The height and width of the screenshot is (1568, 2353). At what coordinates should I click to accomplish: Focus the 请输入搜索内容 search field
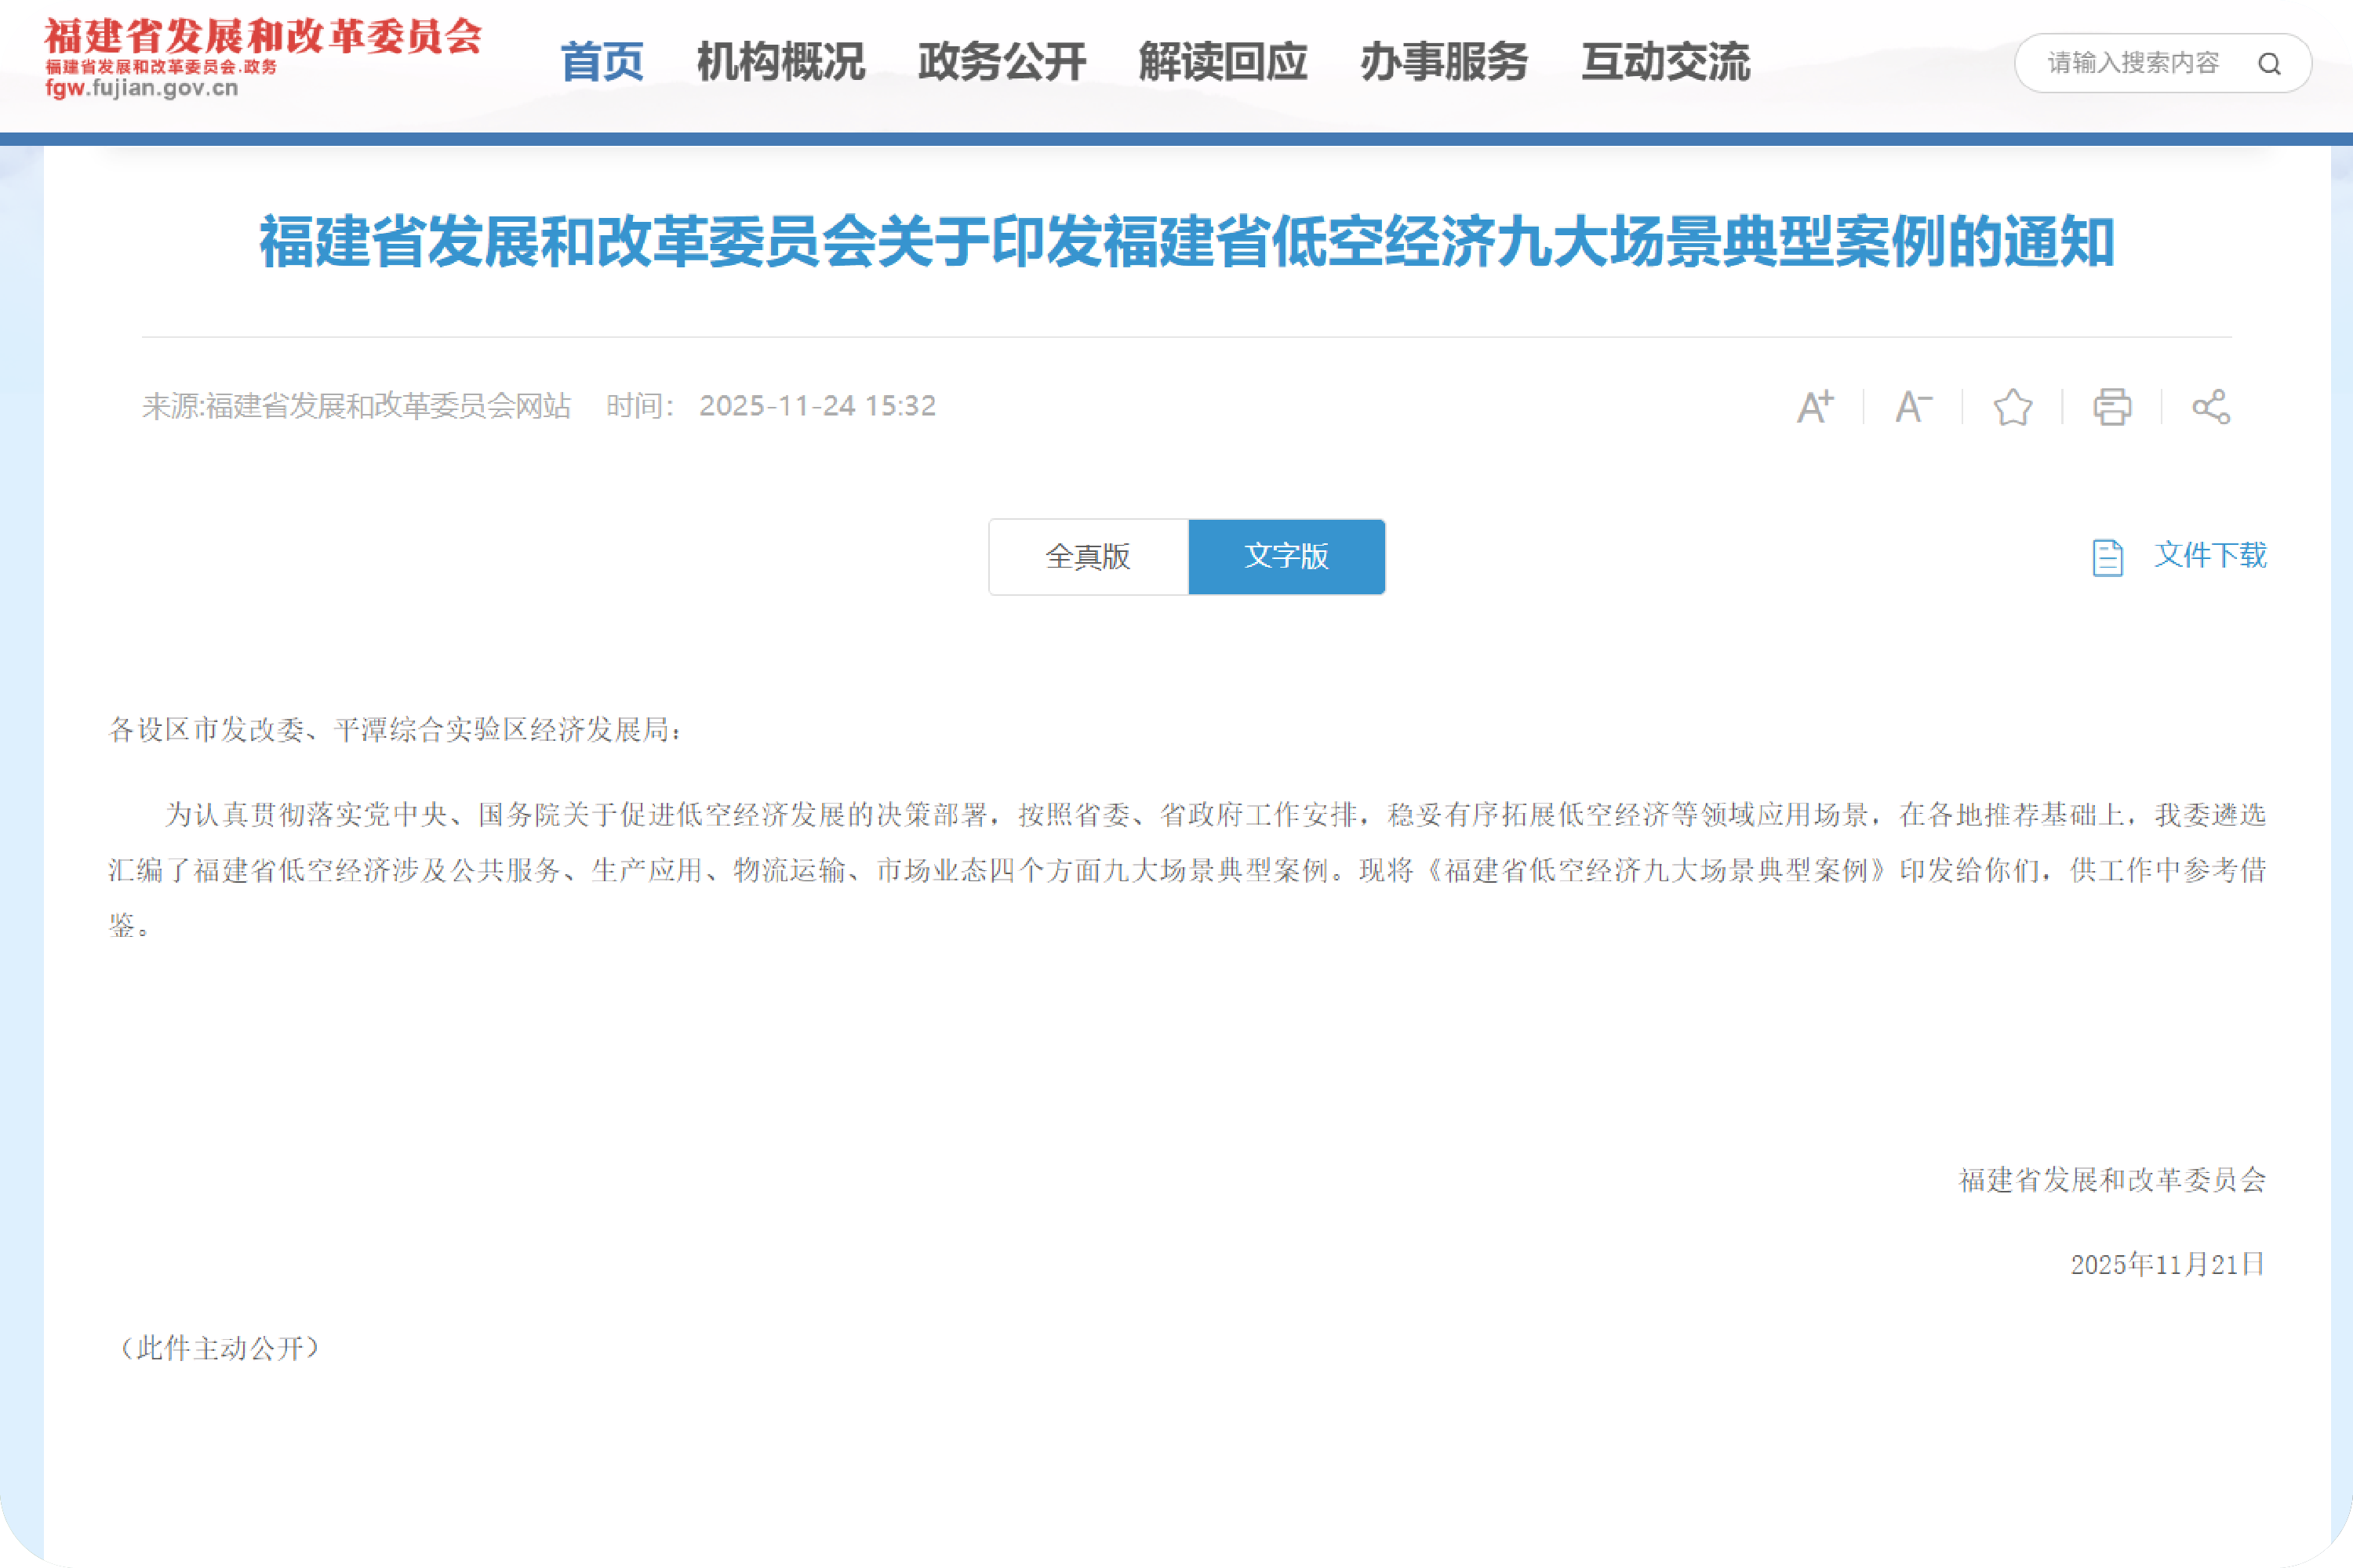[x=2131, y=64]
